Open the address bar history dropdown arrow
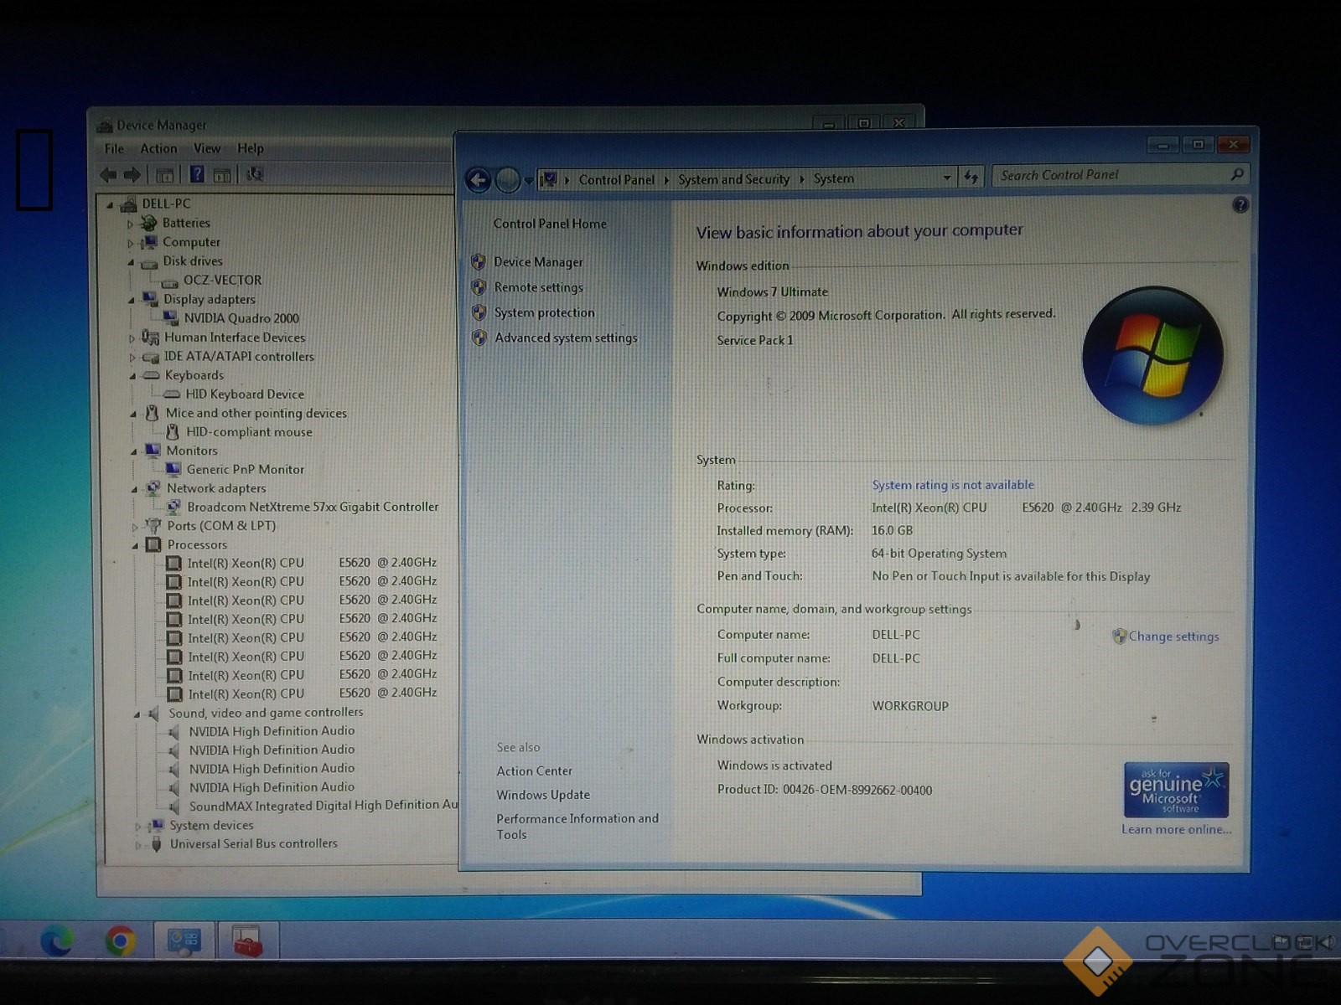The width and height of the screenshot is (1341, 1005). 947,178
